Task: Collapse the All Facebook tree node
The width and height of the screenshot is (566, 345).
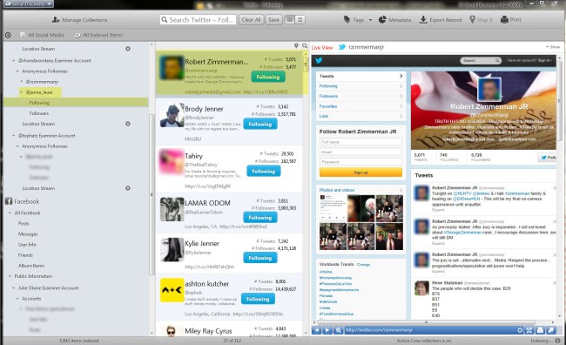Action: point(10,213)
